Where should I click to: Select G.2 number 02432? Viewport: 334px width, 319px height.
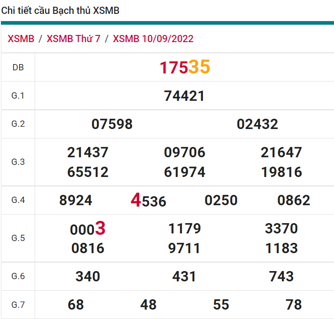coord(257,124)
